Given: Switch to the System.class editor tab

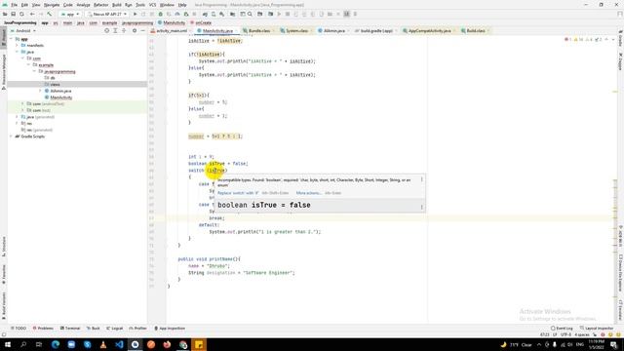Looking at the screenshot, I should click(296, 30).
